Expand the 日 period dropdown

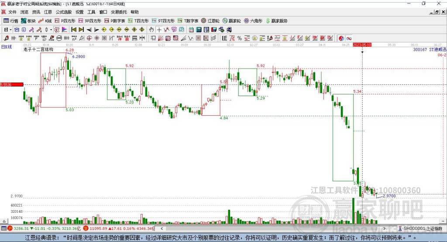(10, 30)
